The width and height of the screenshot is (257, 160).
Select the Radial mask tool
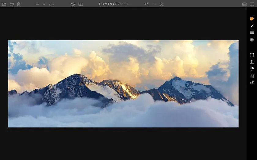(251, 40)
